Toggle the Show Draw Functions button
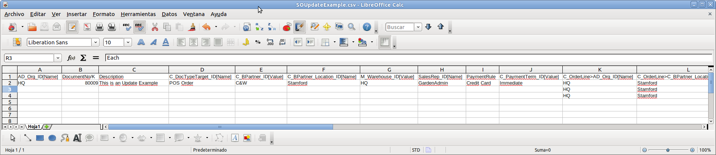Image resolution: width=716 pixels, height=155 pixels. pos(299,27)
